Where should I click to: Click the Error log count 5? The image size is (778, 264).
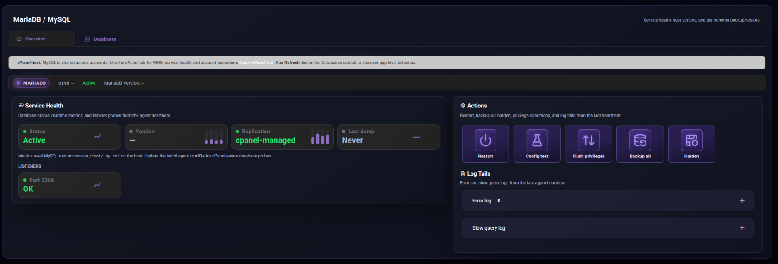coord(499,201)
